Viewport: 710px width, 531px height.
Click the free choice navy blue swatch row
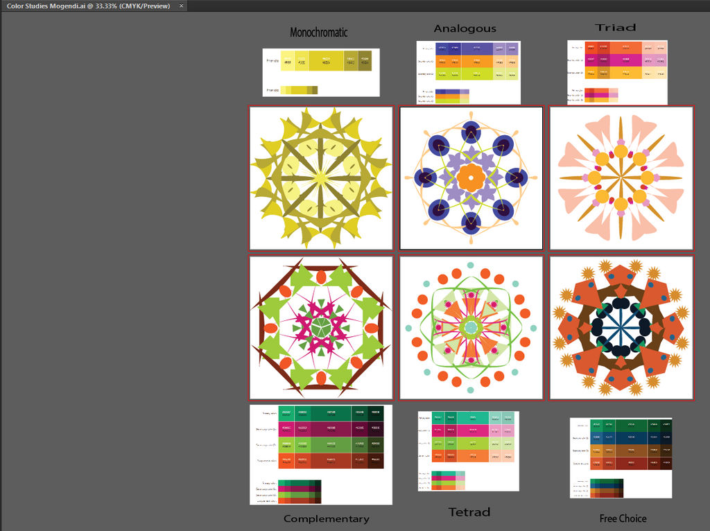(x=631, y=437)
